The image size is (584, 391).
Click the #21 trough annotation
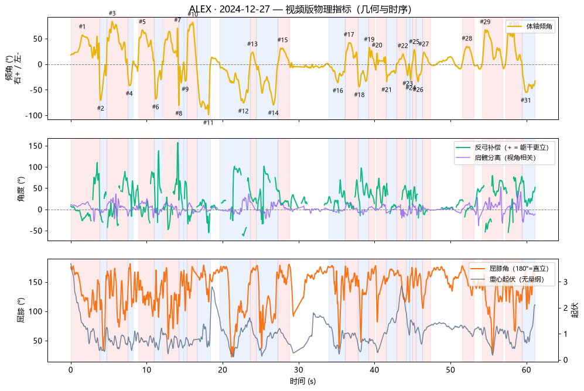[387, 90]
